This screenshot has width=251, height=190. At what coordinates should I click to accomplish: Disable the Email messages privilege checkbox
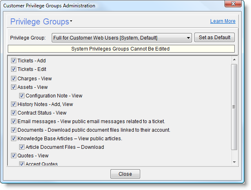coord(13,122)
